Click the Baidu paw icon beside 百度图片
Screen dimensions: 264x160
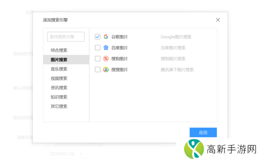point(106,48)
